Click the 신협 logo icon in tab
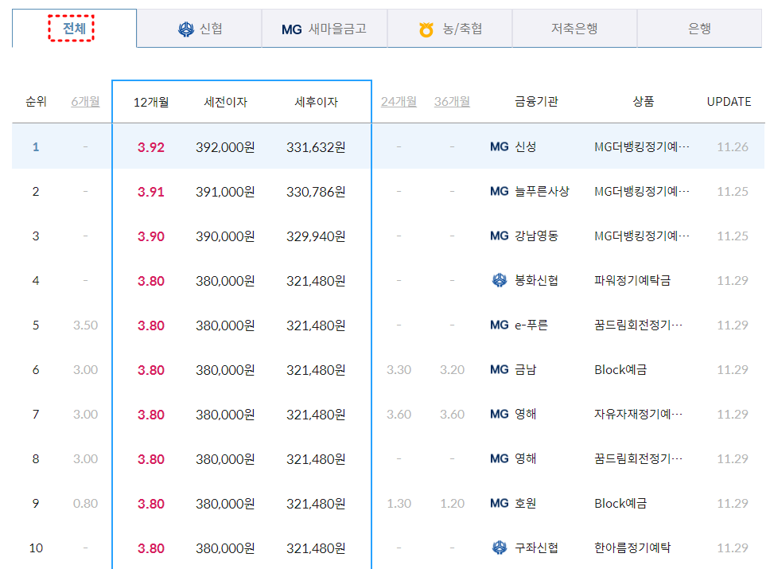 [x=185, y=29]
